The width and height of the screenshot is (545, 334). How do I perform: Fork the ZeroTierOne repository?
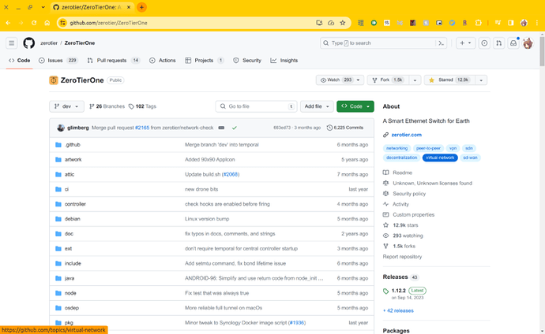coord(388,80)
